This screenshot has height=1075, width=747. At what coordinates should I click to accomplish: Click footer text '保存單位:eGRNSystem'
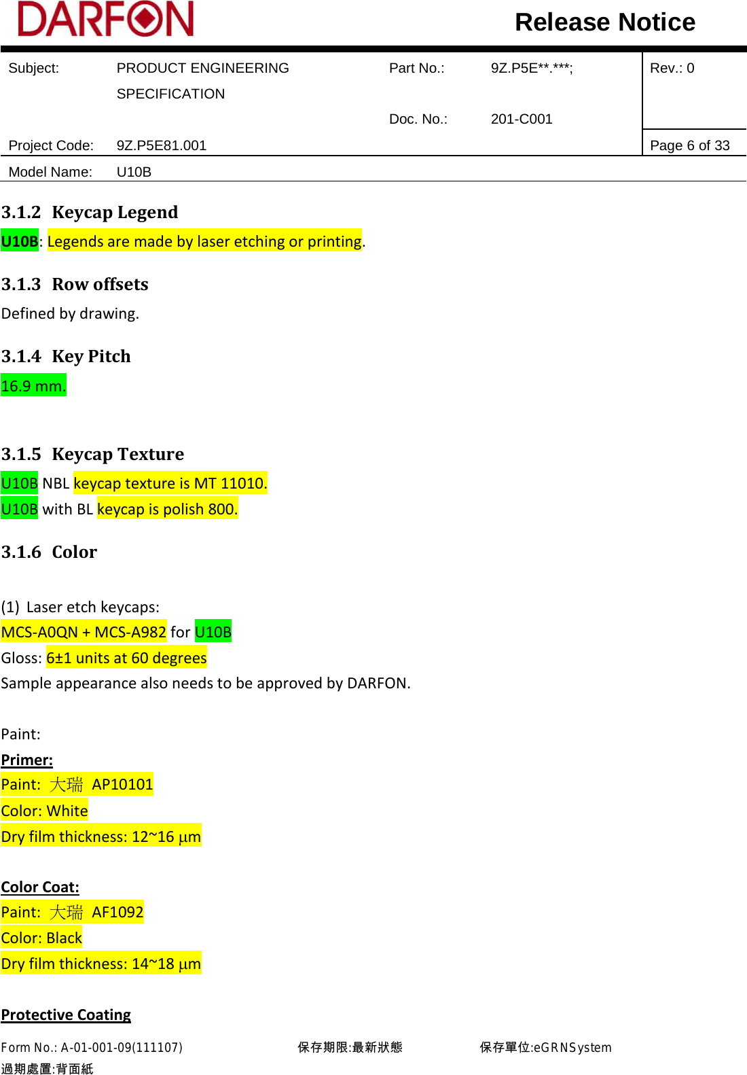tap(545, 1047)
